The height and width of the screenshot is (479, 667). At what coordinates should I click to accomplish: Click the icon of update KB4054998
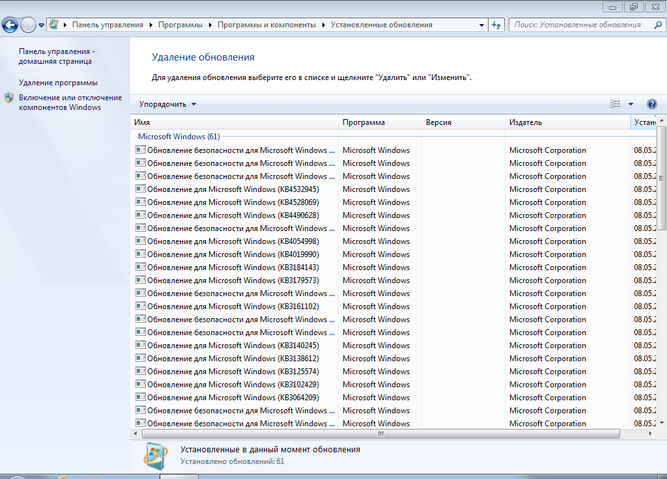coord(141,241)
